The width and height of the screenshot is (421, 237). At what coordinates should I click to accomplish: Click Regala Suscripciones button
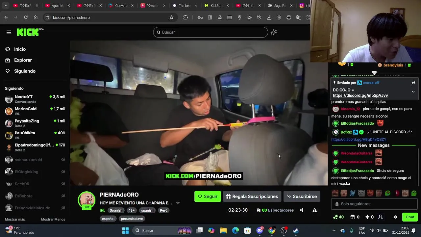tap(252, 197)
